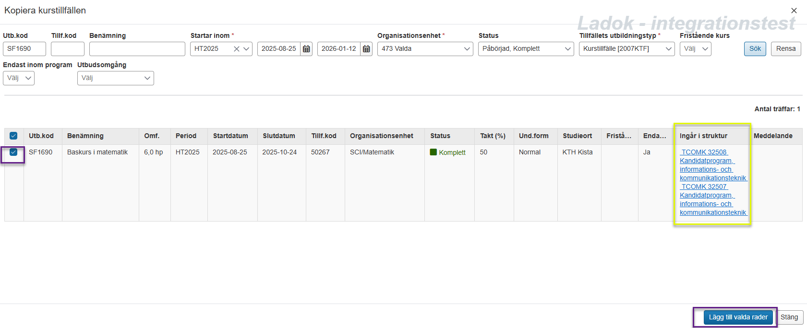Open the Fristående kurs dropdown

point(705,49)
